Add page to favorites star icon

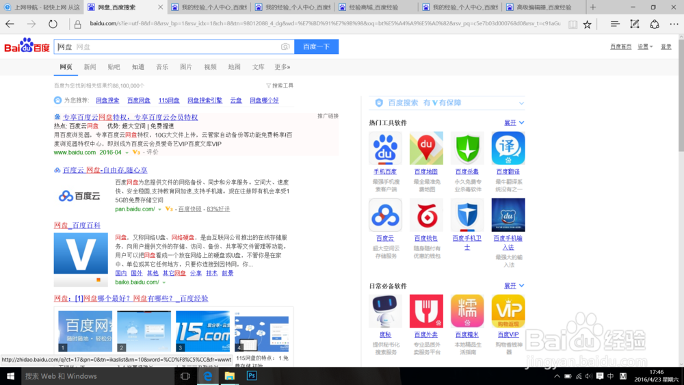tap(587, 25)
